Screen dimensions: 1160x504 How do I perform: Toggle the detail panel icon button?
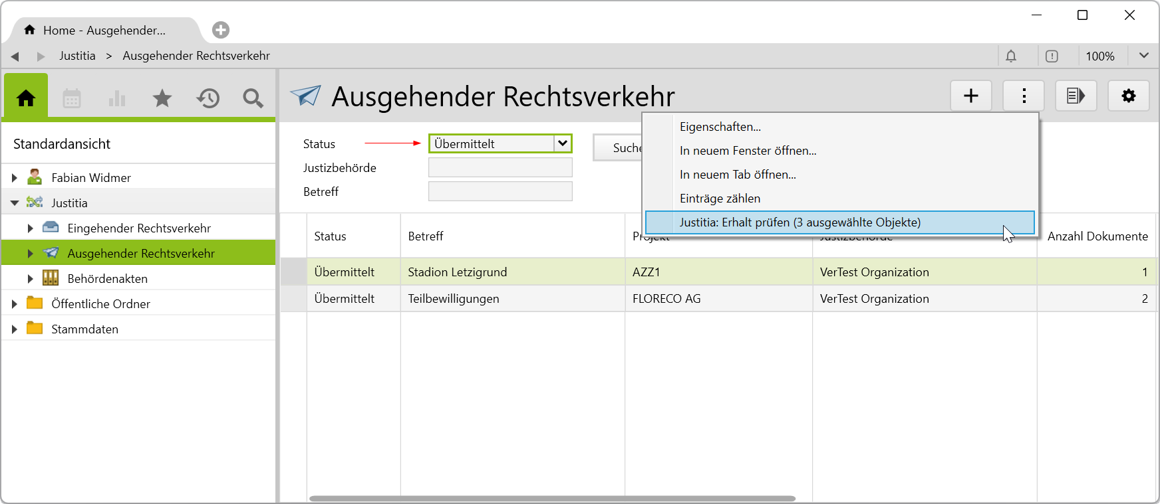1076,96
